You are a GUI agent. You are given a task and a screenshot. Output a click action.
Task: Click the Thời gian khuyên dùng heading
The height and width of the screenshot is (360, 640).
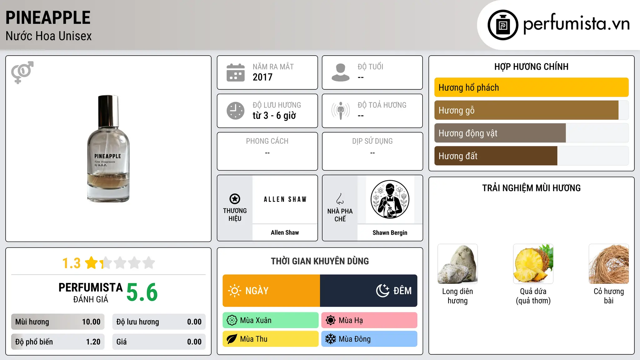[x=320, y=261]
